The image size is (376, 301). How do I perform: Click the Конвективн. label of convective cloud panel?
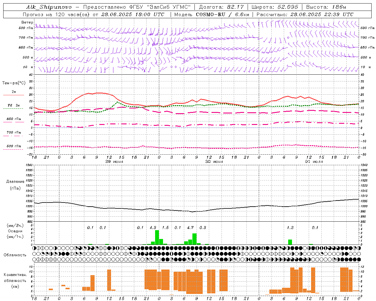(x=15, y=275)
